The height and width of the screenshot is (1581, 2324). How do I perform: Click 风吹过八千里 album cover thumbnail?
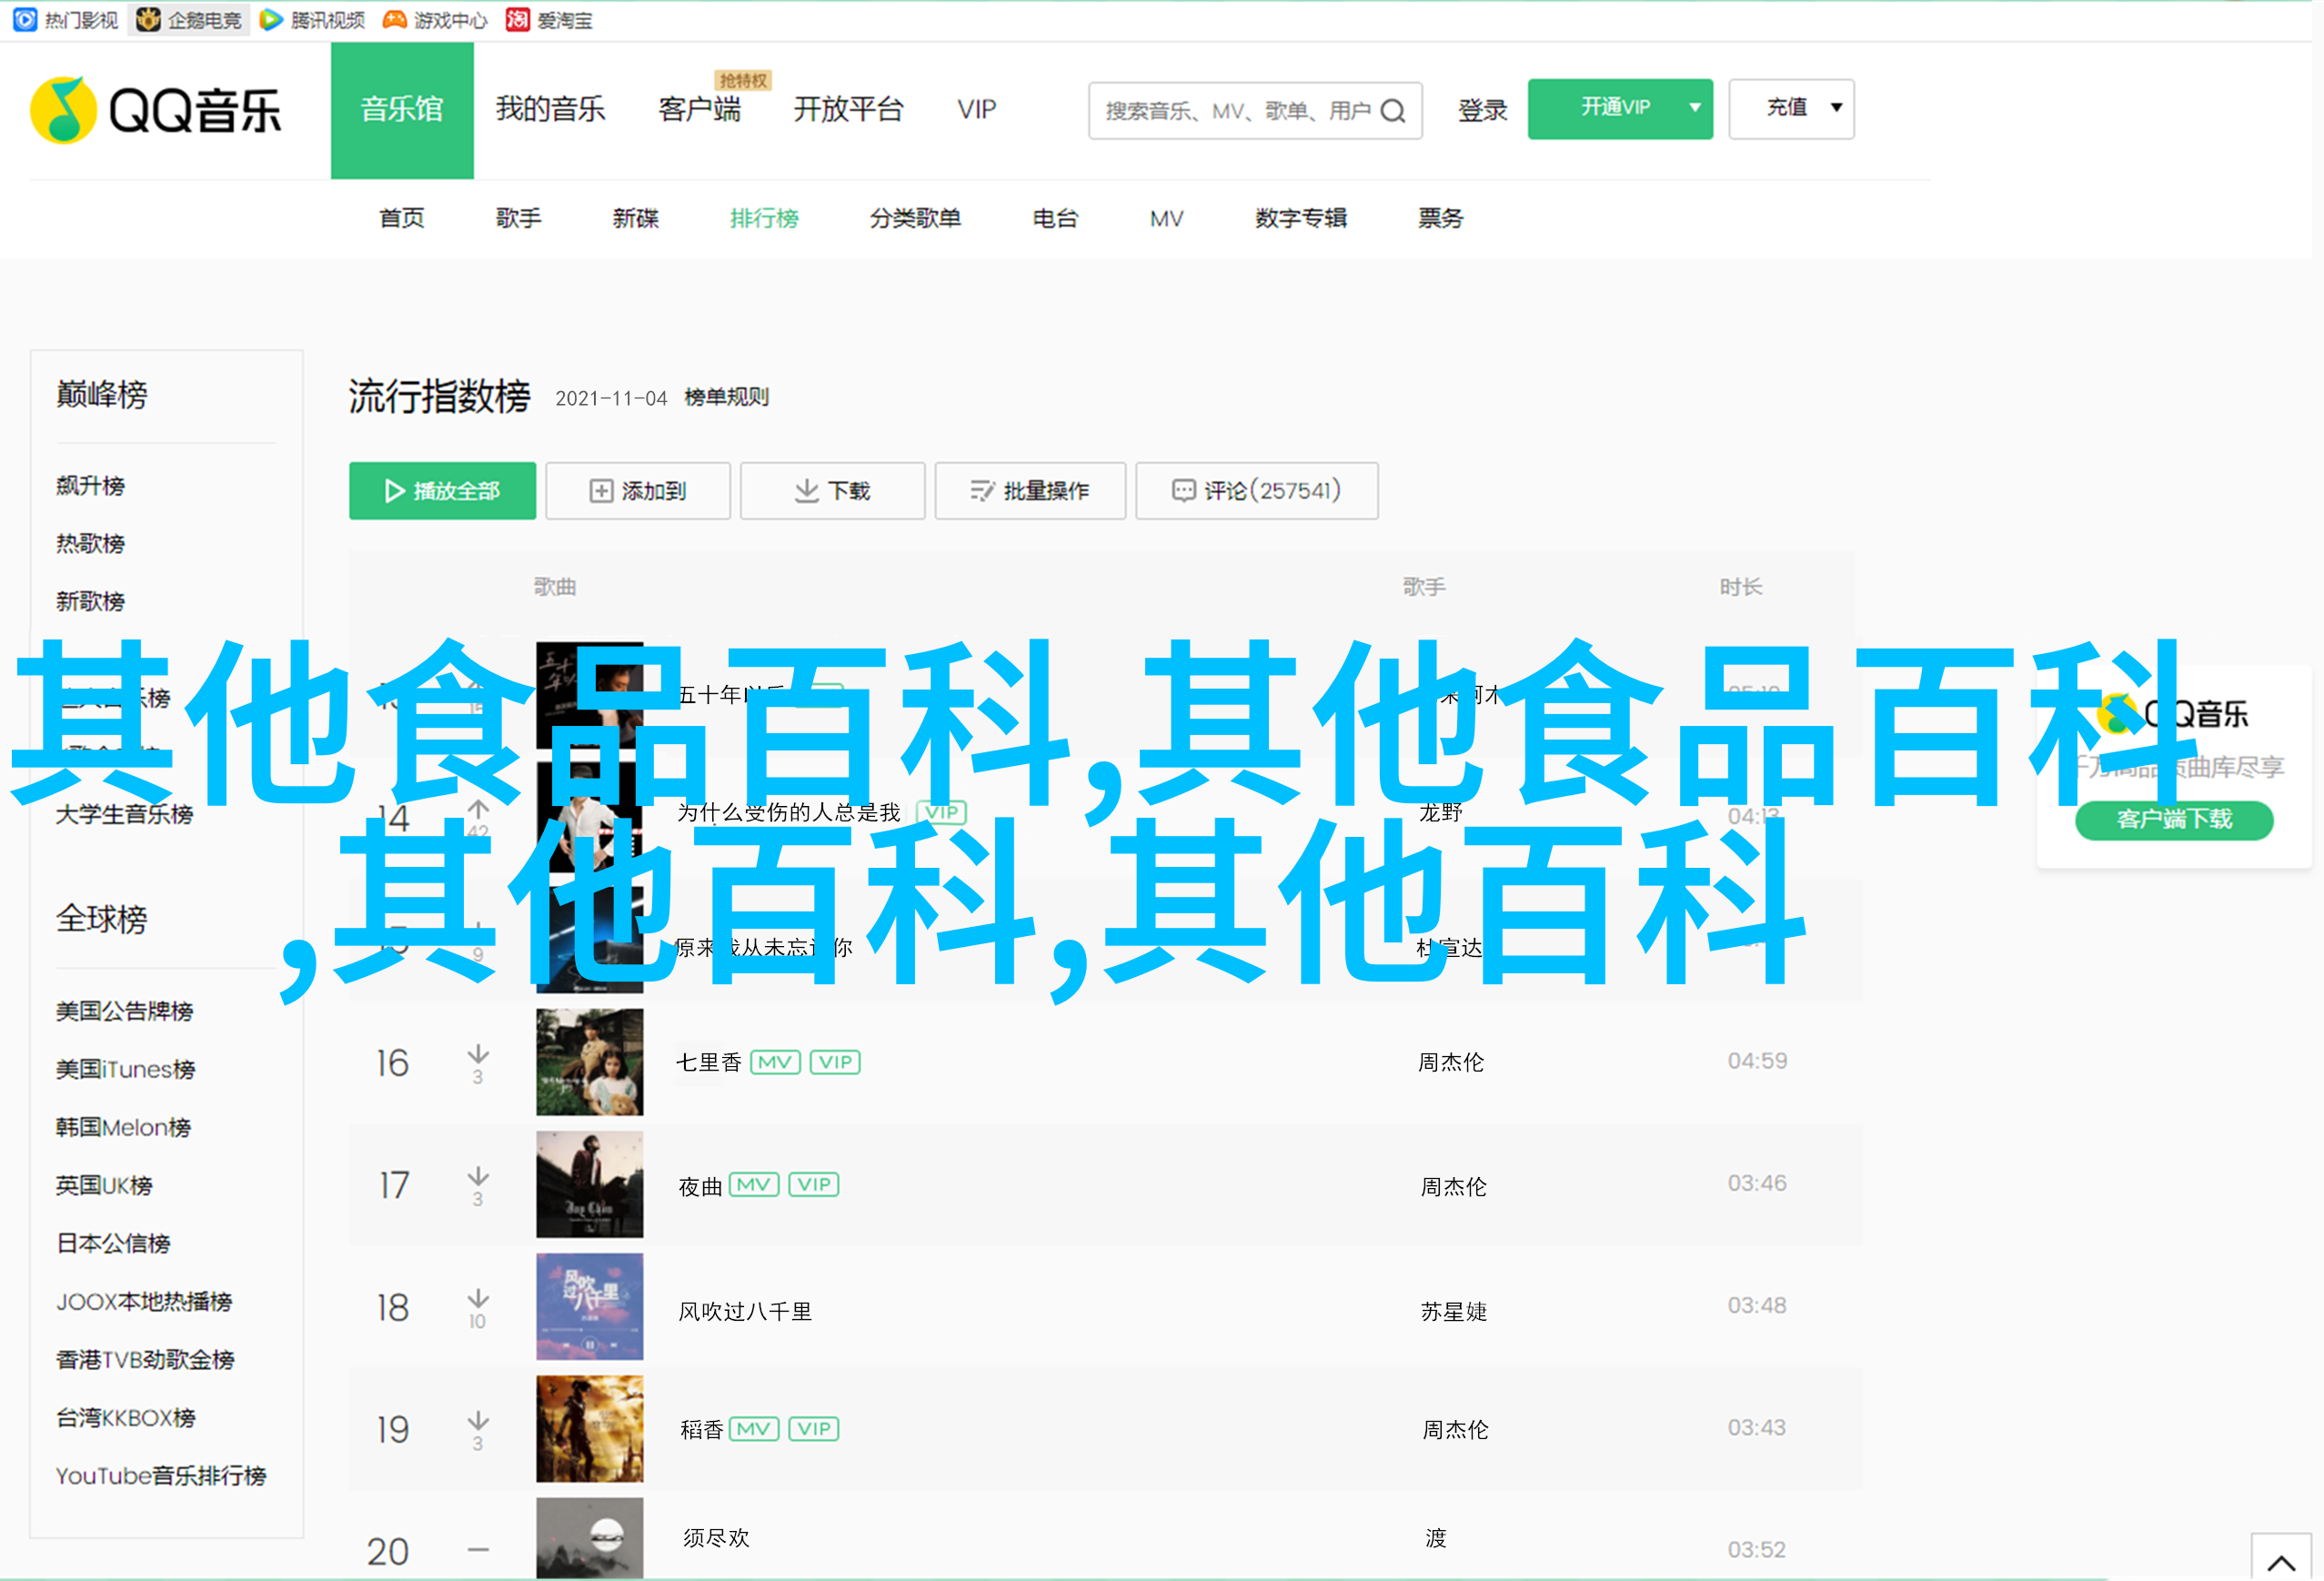590,1307
